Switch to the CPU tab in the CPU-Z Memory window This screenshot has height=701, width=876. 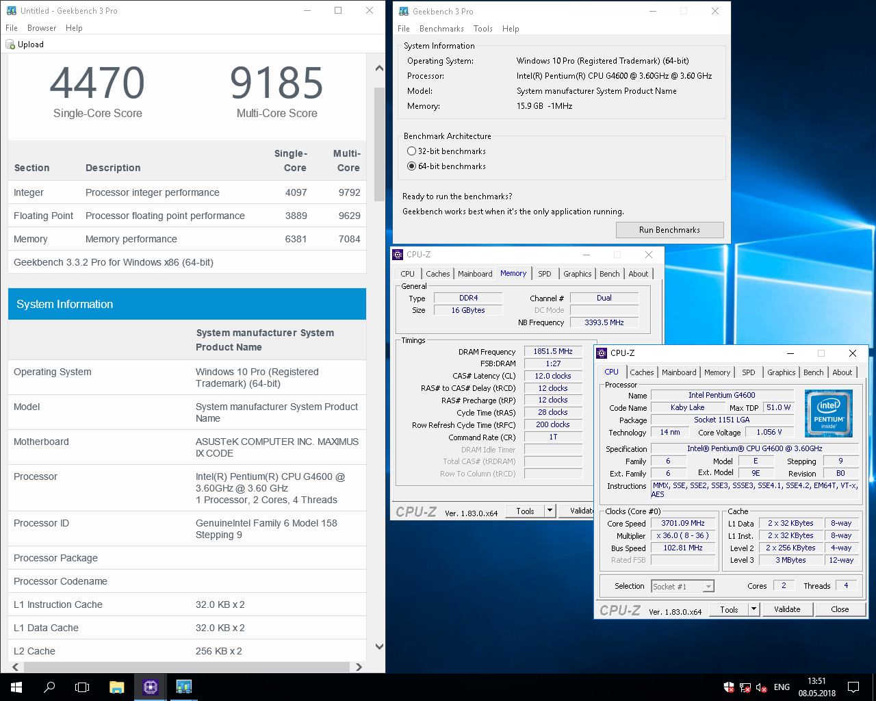(408, 274)
